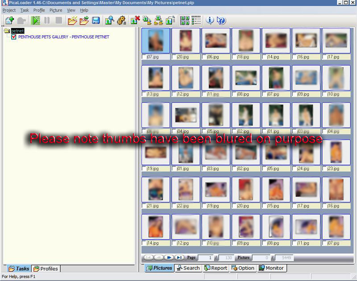Open settings with the gears icon

point(121,21)
